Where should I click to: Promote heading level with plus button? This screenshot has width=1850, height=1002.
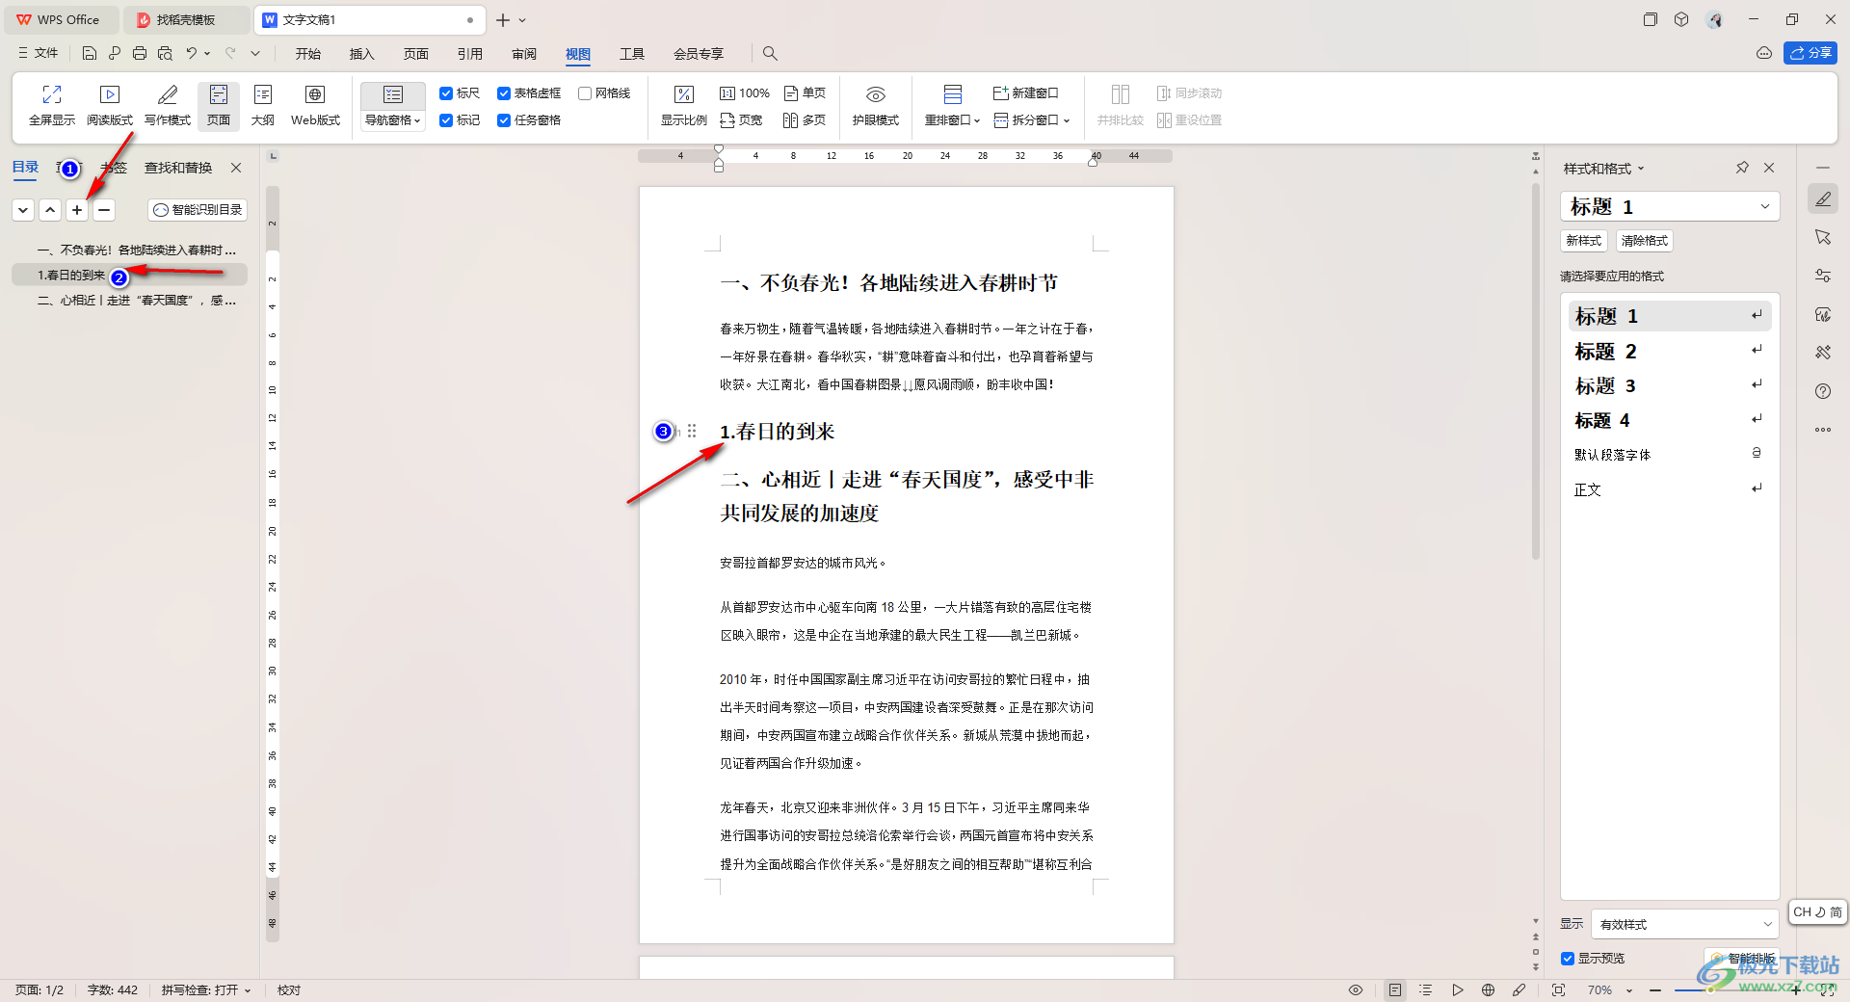click(x=77, y=210)
